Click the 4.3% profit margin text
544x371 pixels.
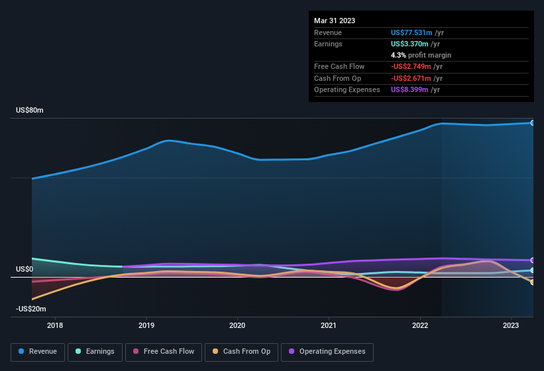pyautogui.click(x=421, y=55)
